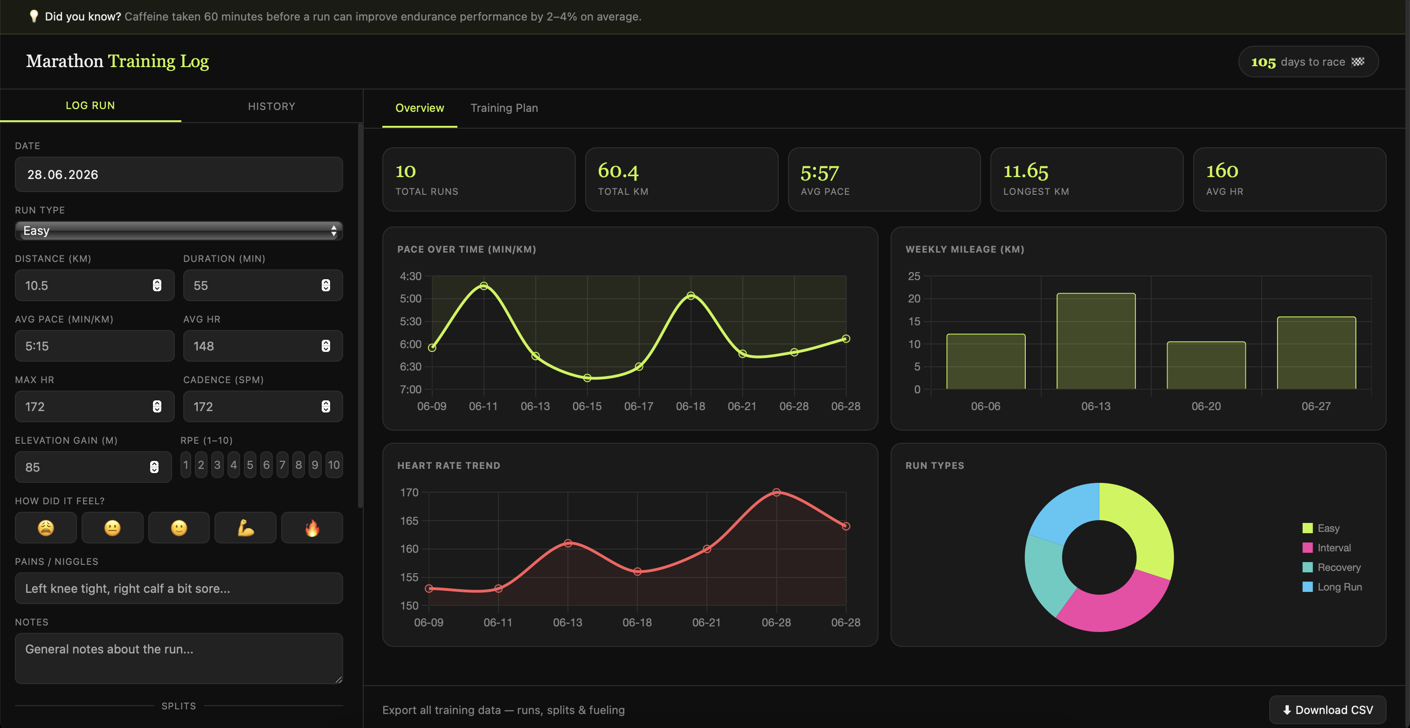
Task: Adjust the Avg HR stepper arrows
Action: coord(325,346)
